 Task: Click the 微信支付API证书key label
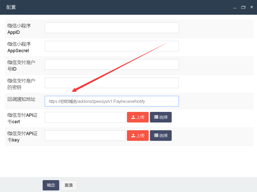pos(22,137)
